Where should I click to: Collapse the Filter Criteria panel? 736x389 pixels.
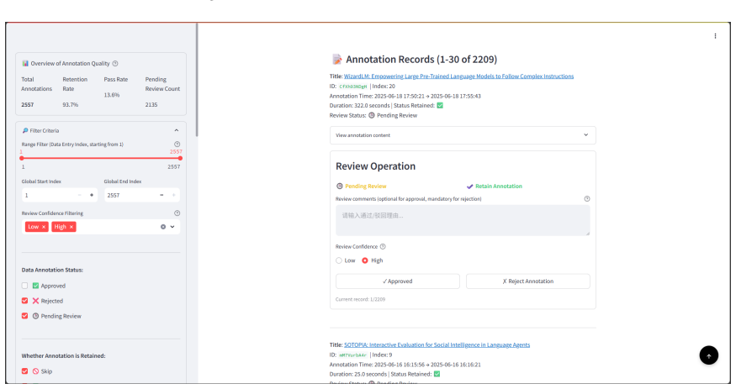[x=177, y=130]
